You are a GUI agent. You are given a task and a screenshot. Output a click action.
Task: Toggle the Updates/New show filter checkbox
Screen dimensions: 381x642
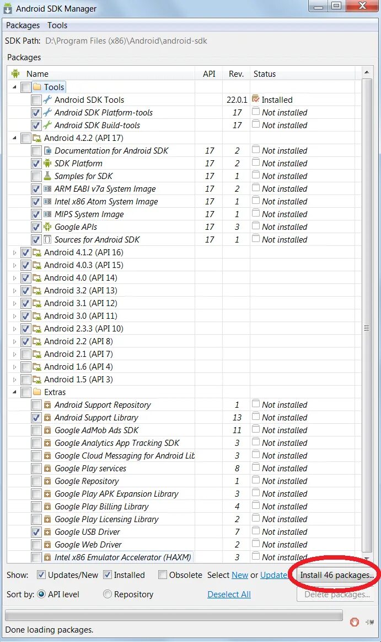(41, 575)
